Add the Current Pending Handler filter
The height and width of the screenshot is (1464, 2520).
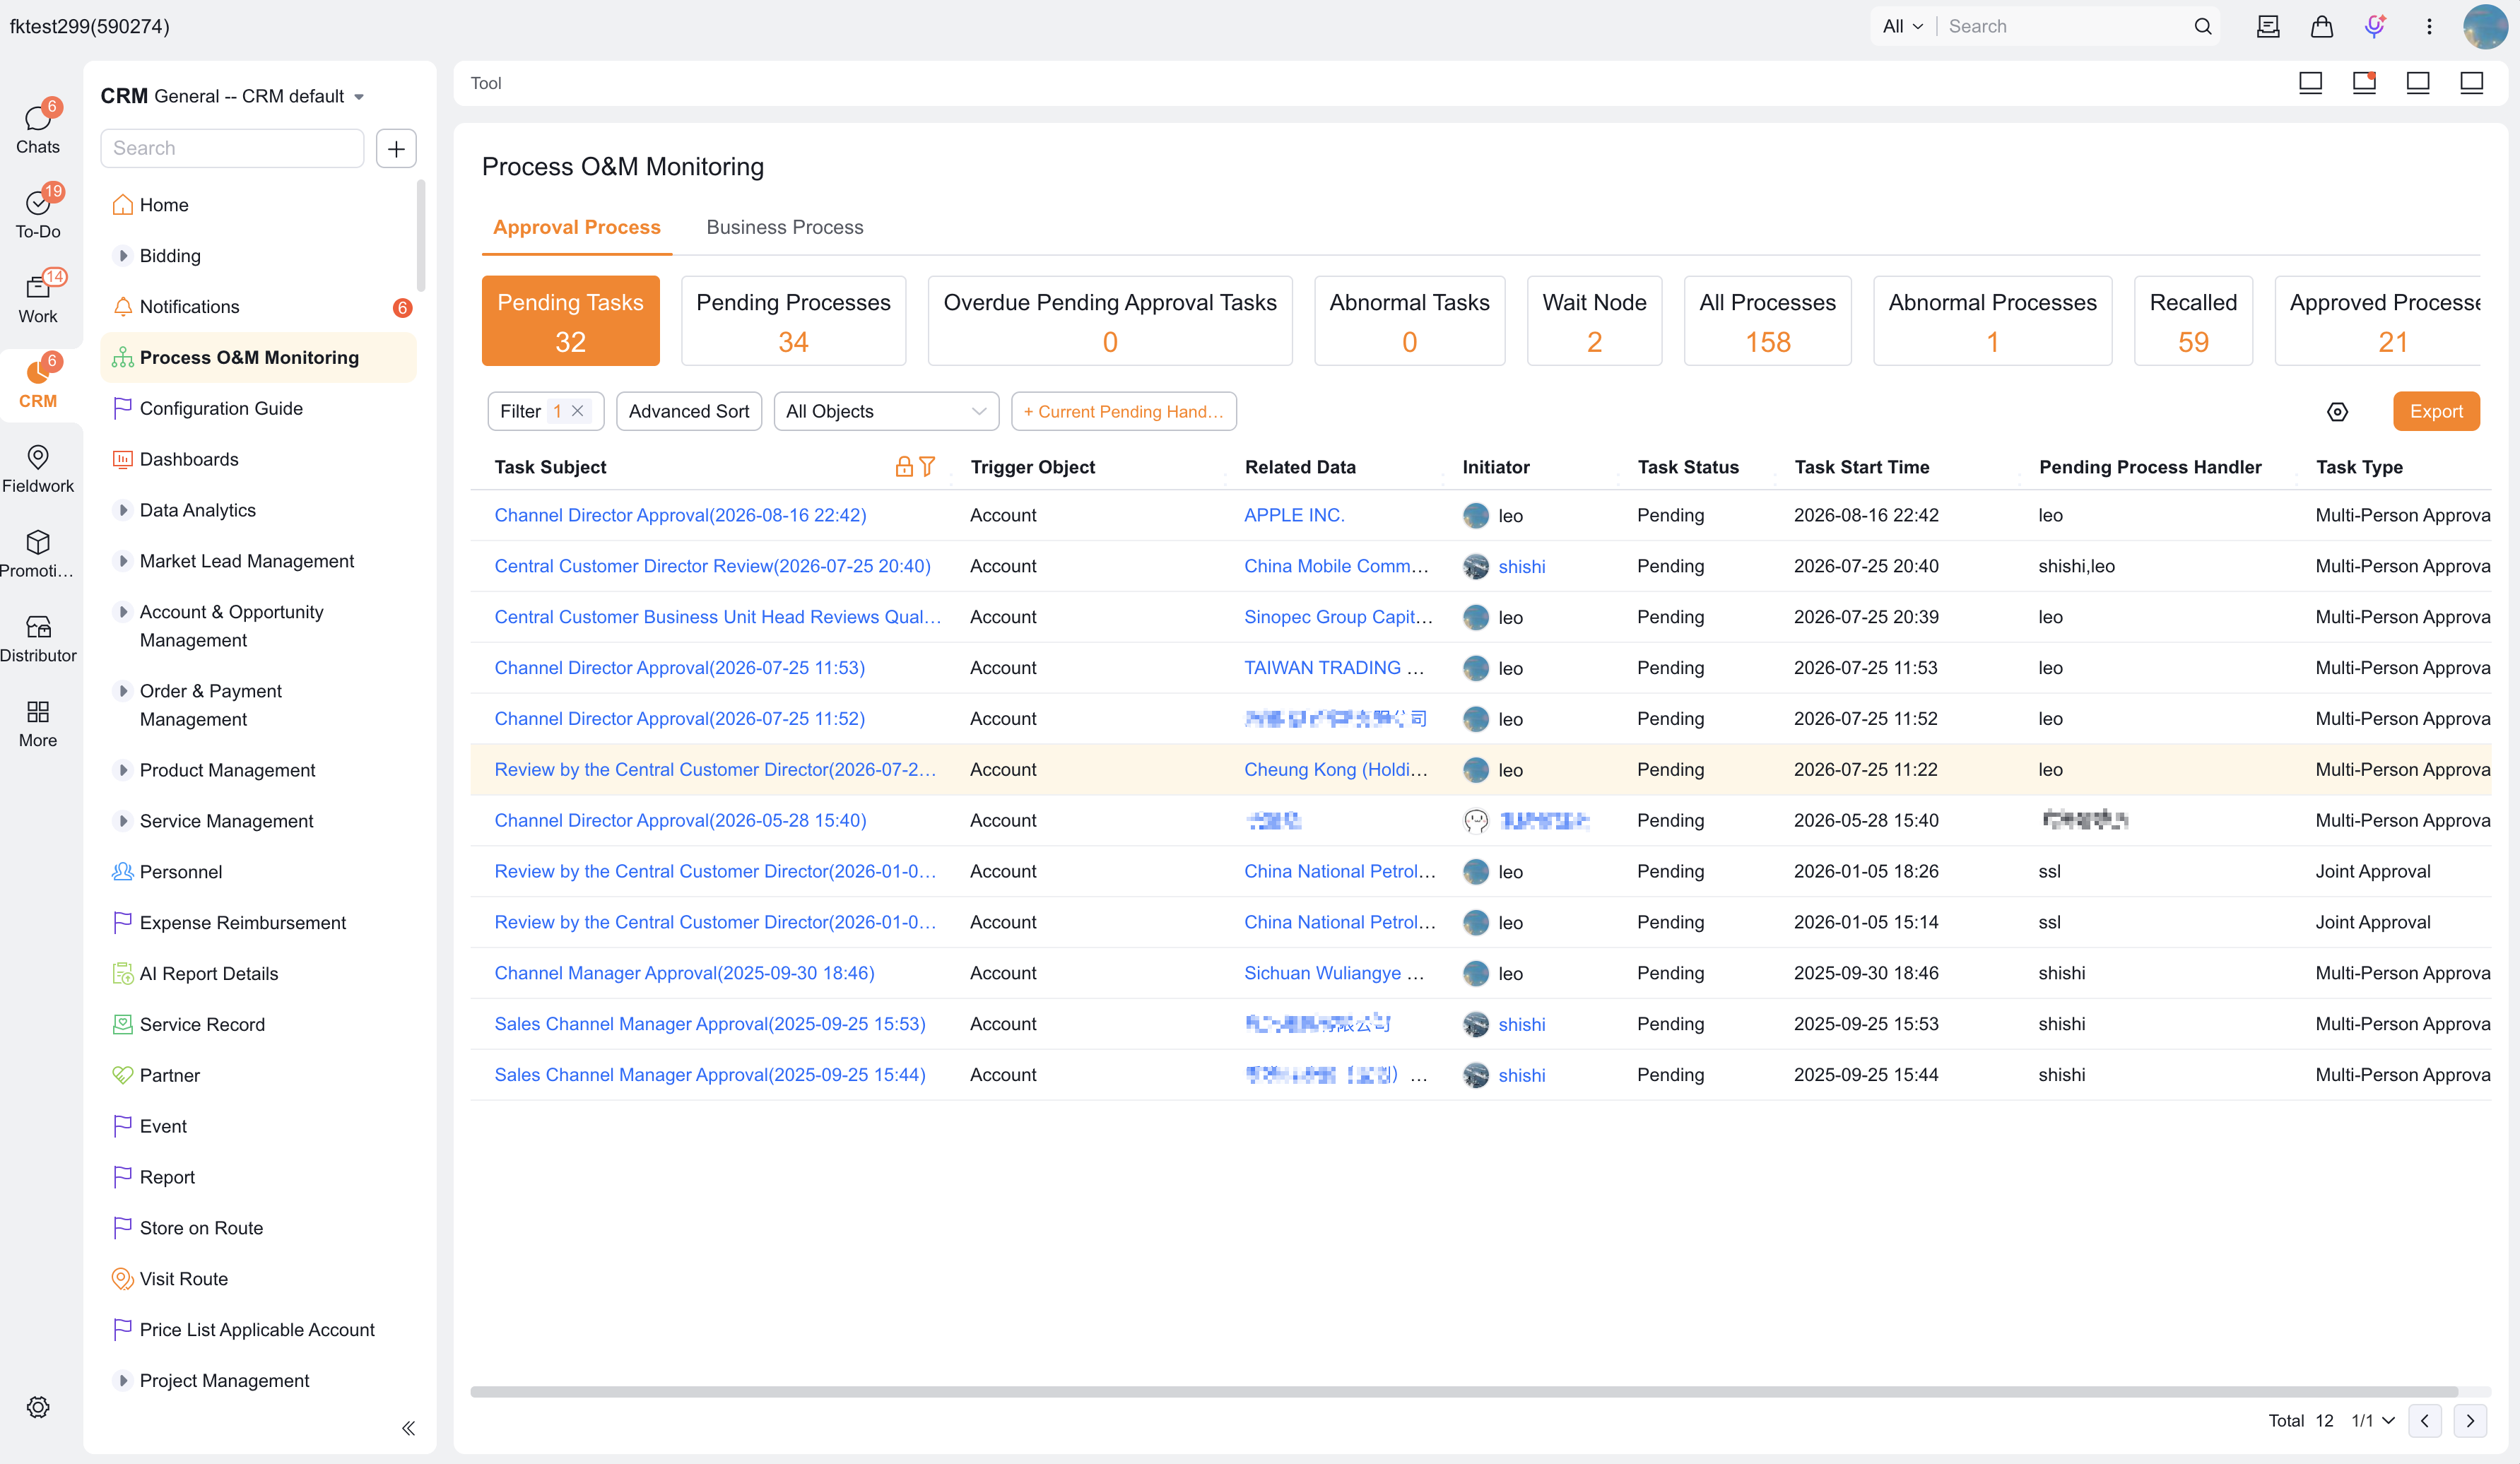click(x=1124, y=411)
